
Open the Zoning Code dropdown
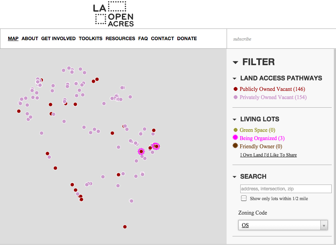[283, 225]
